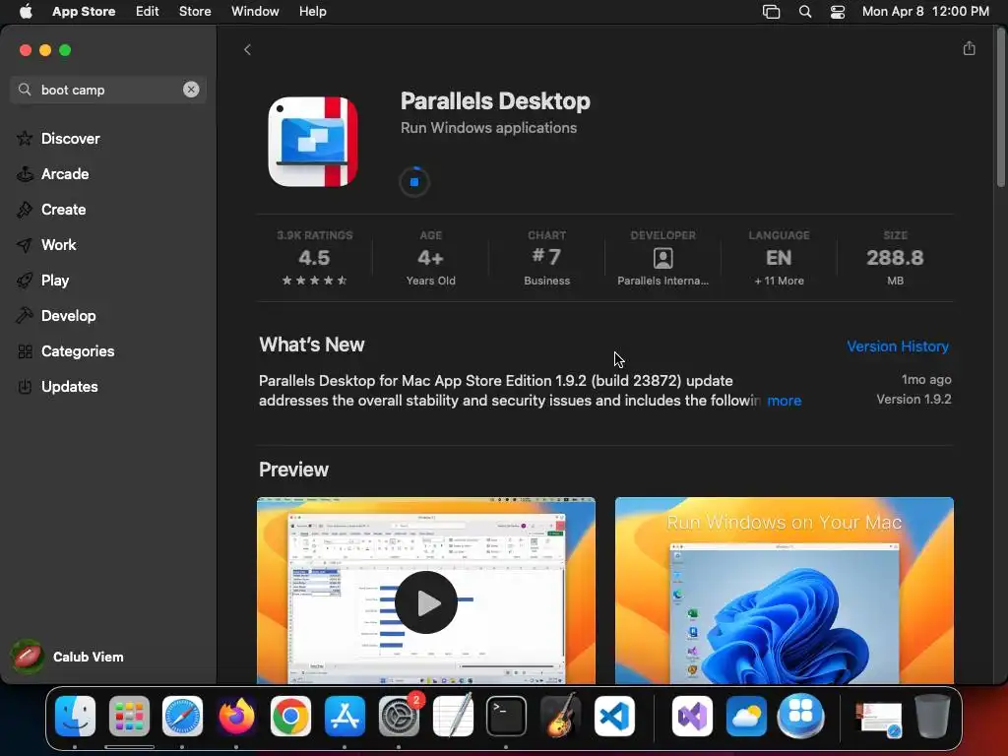The width and height of the screenshot is (1008, 756).
Task: Click the date and time clock
Action: [925, 12]
